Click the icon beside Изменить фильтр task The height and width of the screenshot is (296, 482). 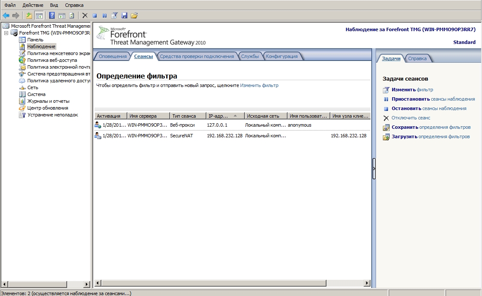386,90
